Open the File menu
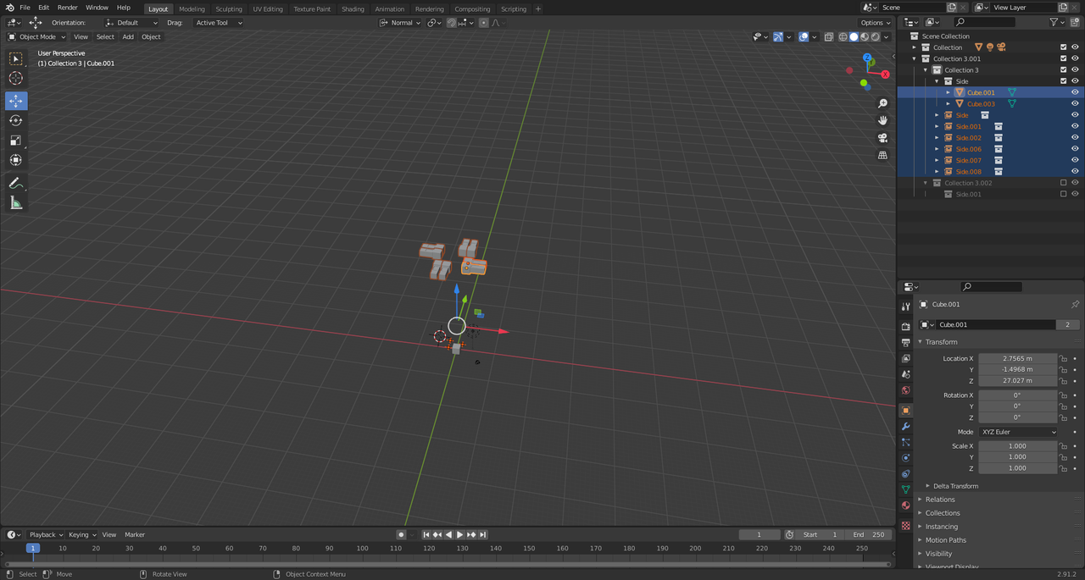 pyautogui.click(x=25, y=8)
